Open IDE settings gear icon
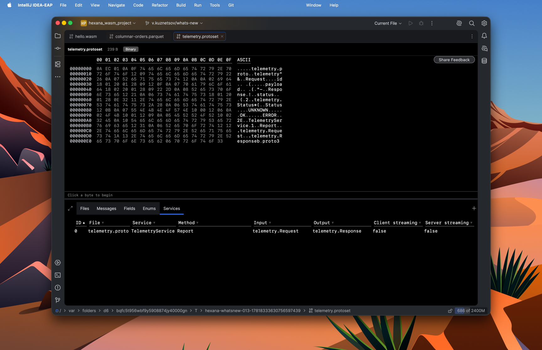The height and width of the screenshot is (350, 542). point(484,23)
